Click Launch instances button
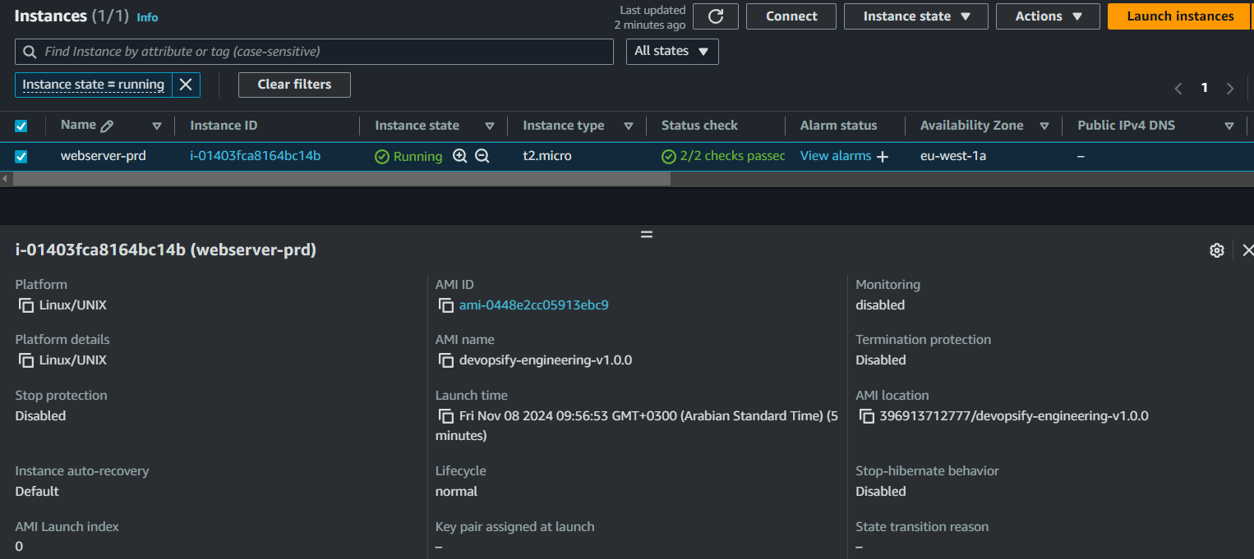Screen dimensions: 1254x559 (x=1180, y=16)
